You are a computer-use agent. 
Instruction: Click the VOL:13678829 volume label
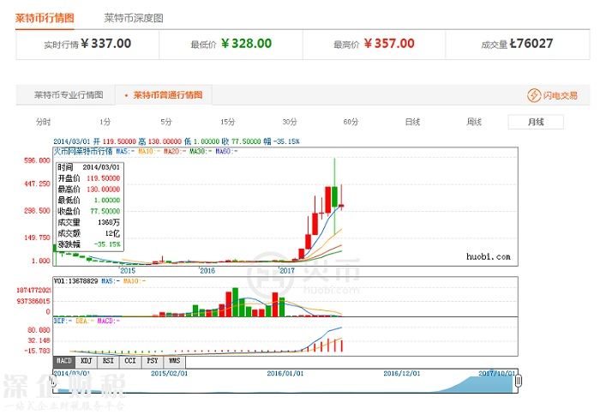75,281
